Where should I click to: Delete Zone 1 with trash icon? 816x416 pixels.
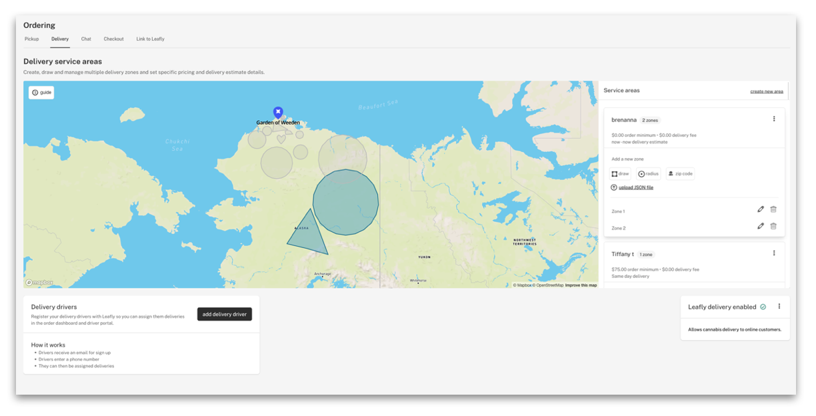[773, 209]
